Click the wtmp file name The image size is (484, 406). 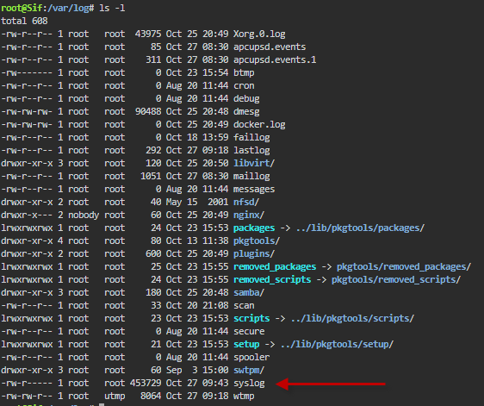[x=244, y=397]
